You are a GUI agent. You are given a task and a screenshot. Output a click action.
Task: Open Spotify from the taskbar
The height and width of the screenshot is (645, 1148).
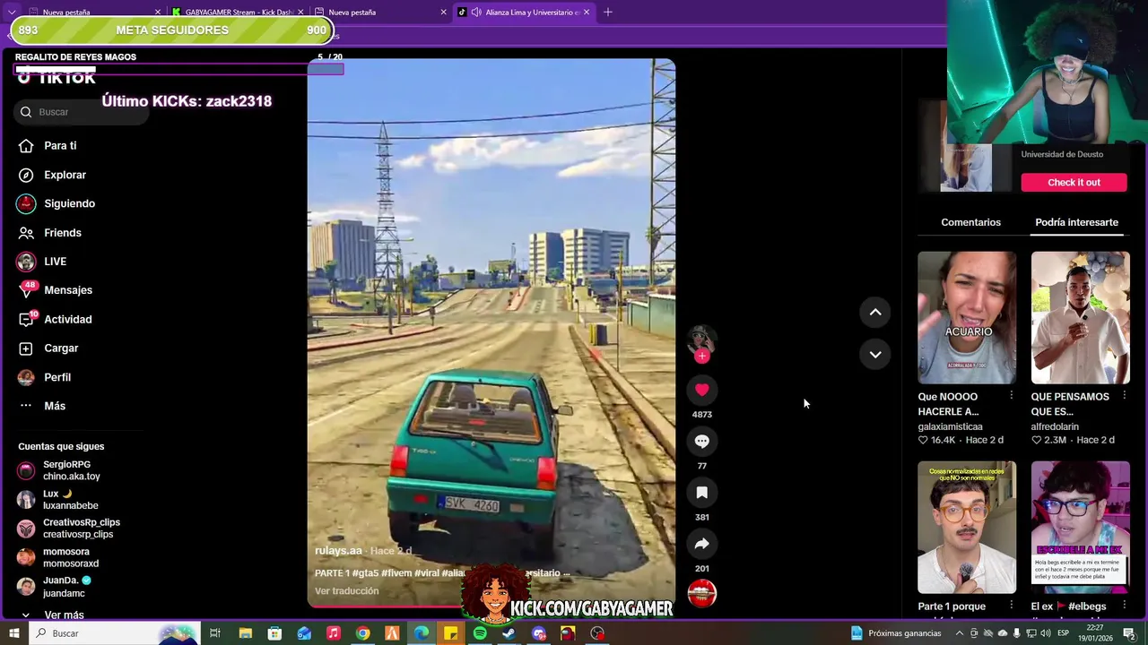480,633
